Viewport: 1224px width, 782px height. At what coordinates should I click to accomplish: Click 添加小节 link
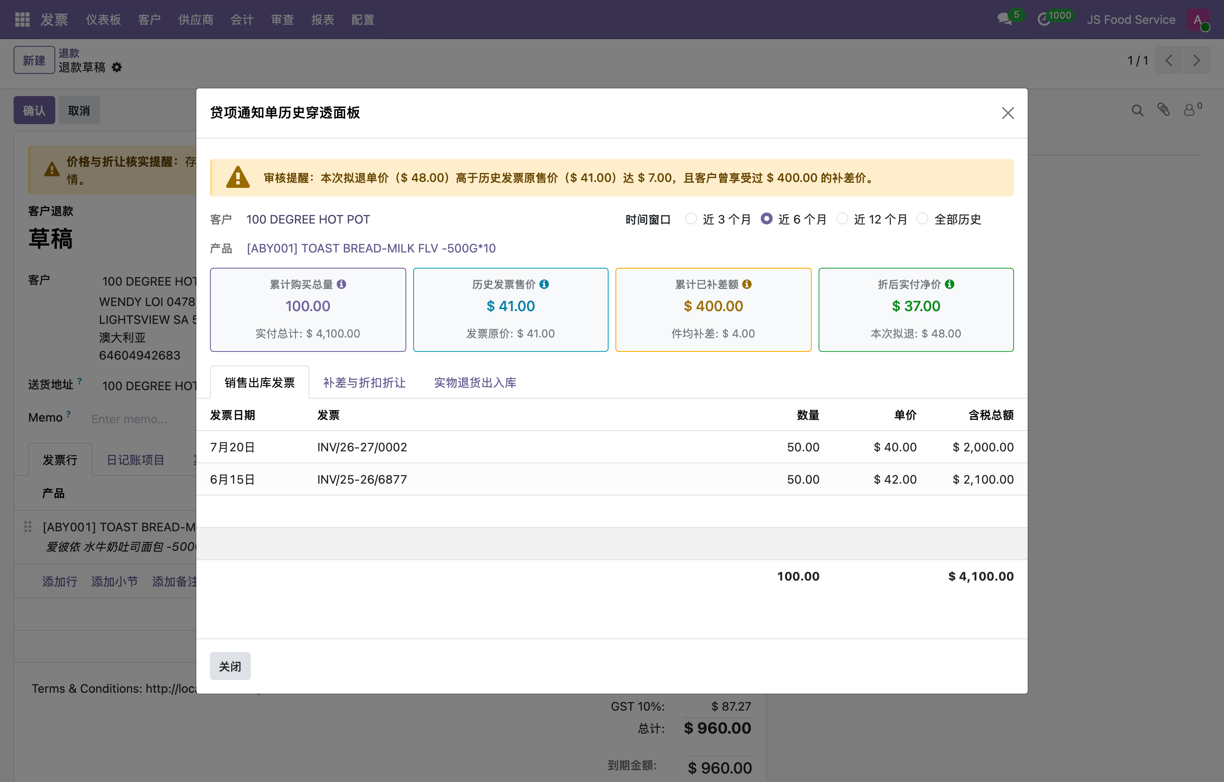114,581
